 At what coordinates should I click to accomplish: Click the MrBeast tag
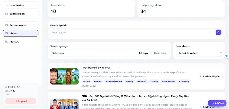click(98, 81)
